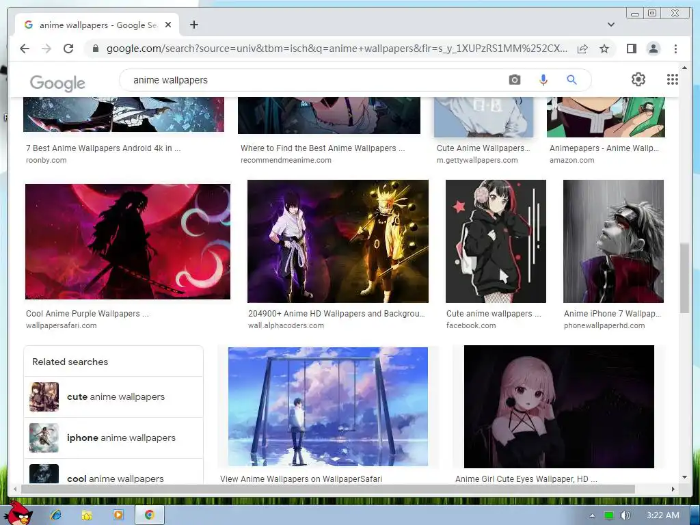This screenshot has width=700, height=525.
Task: Start voice search with the microphone
Action: tap(543, 80)
